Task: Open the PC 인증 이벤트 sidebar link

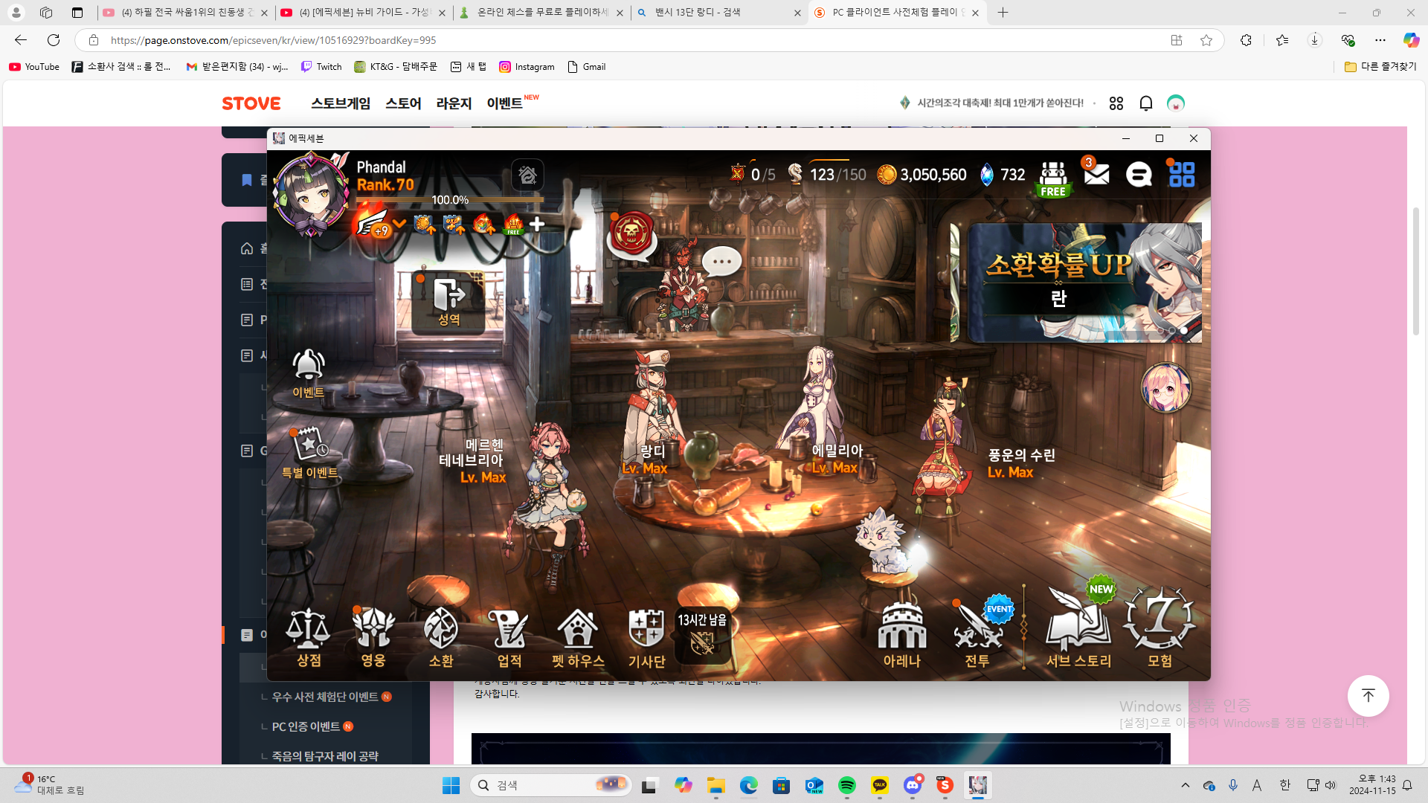Action: (x=306, y=726)
